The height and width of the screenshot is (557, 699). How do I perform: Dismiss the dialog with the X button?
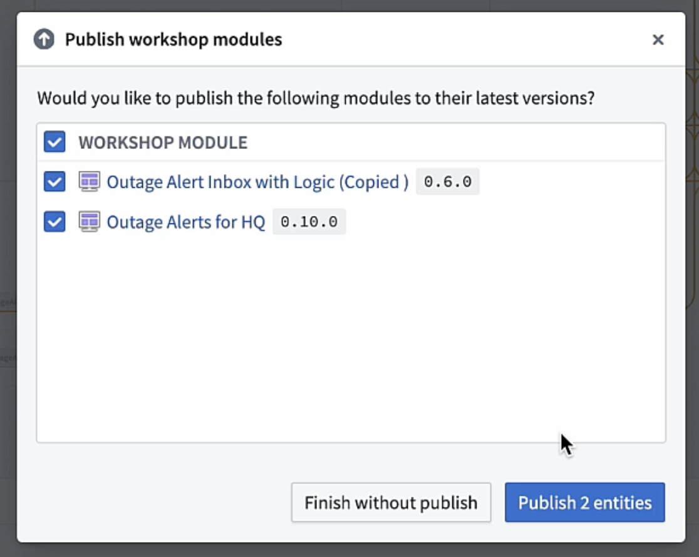pyautogui.click(x=658, y=39)
